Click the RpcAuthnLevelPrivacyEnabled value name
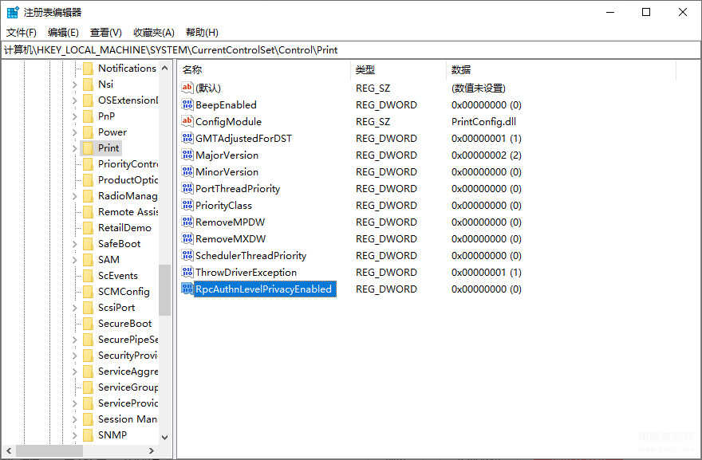Image resolution: width=702 pixels, height=460 pixels. (264, 289)
